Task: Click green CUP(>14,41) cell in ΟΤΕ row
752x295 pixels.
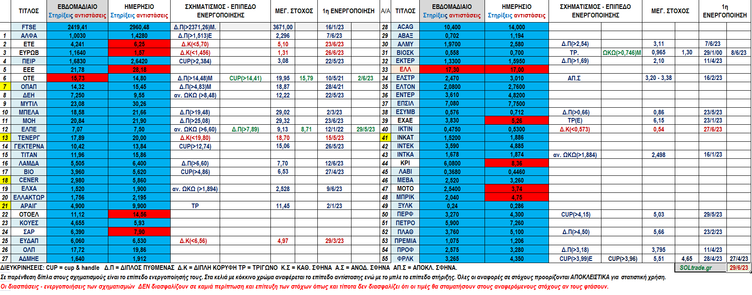Action: pyautogui.click(x=245, y=78)
